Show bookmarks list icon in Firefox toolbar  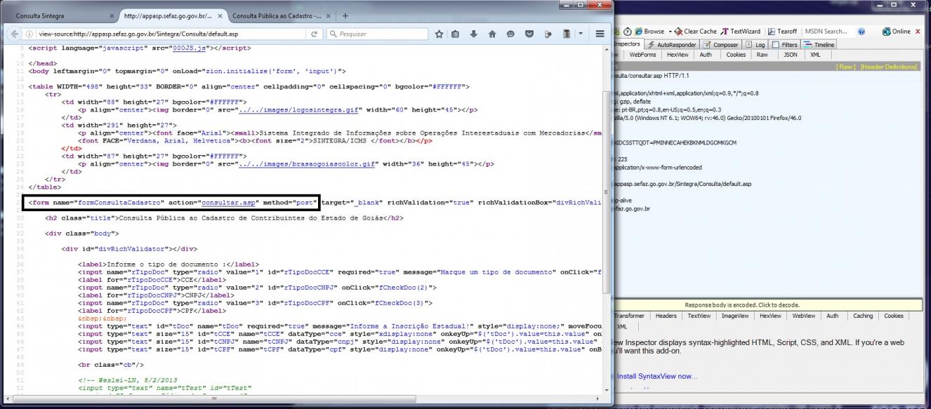[455, 34]
